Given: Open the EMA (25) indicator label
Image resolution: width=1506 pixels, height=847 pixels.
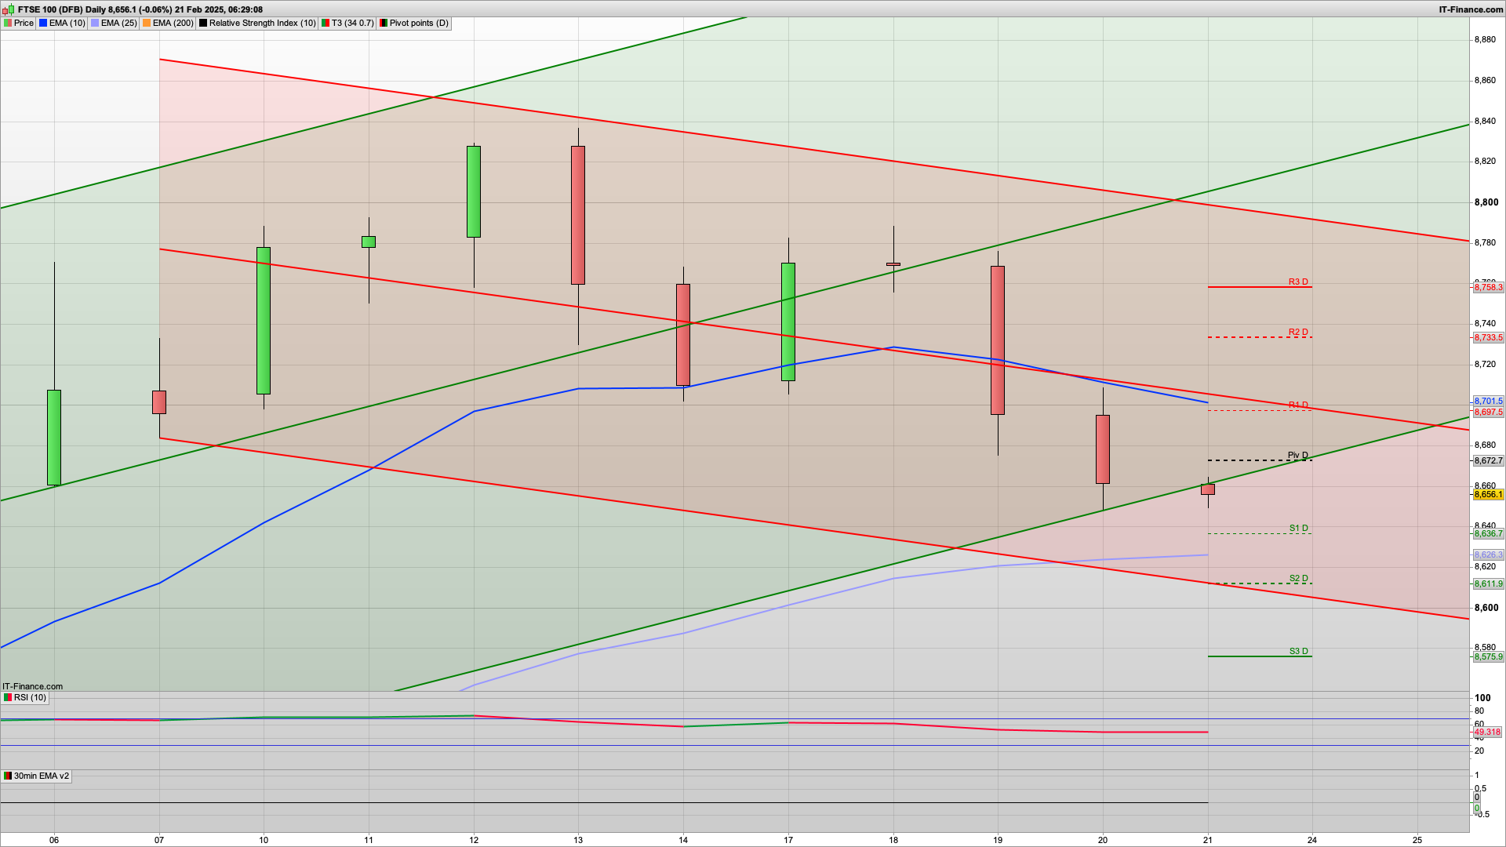Looking at the screenshot, I should (118, 23).
